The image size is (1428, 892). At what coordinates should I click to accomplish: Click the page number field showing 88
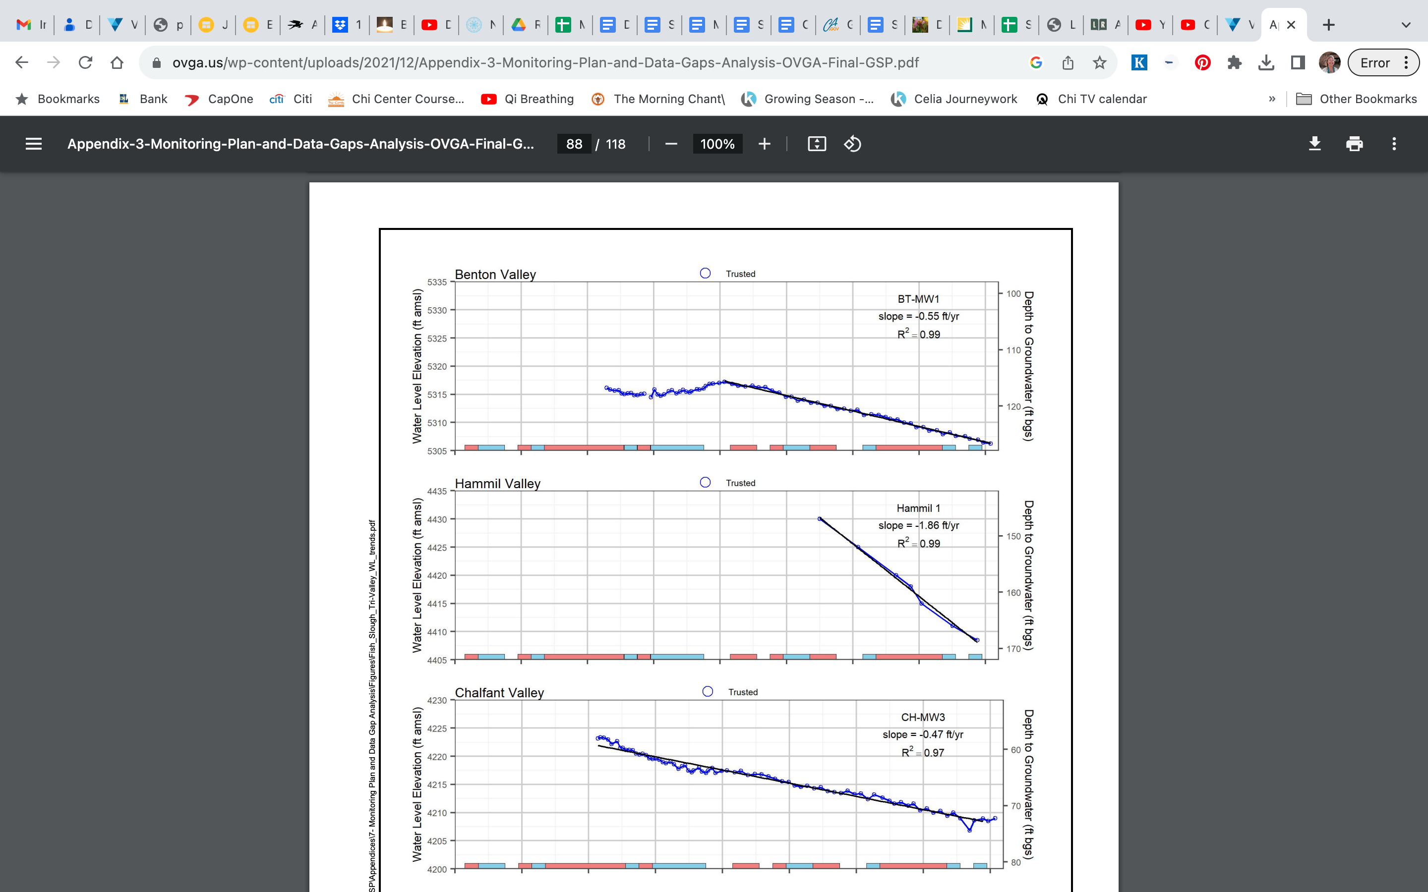(574, 144)
